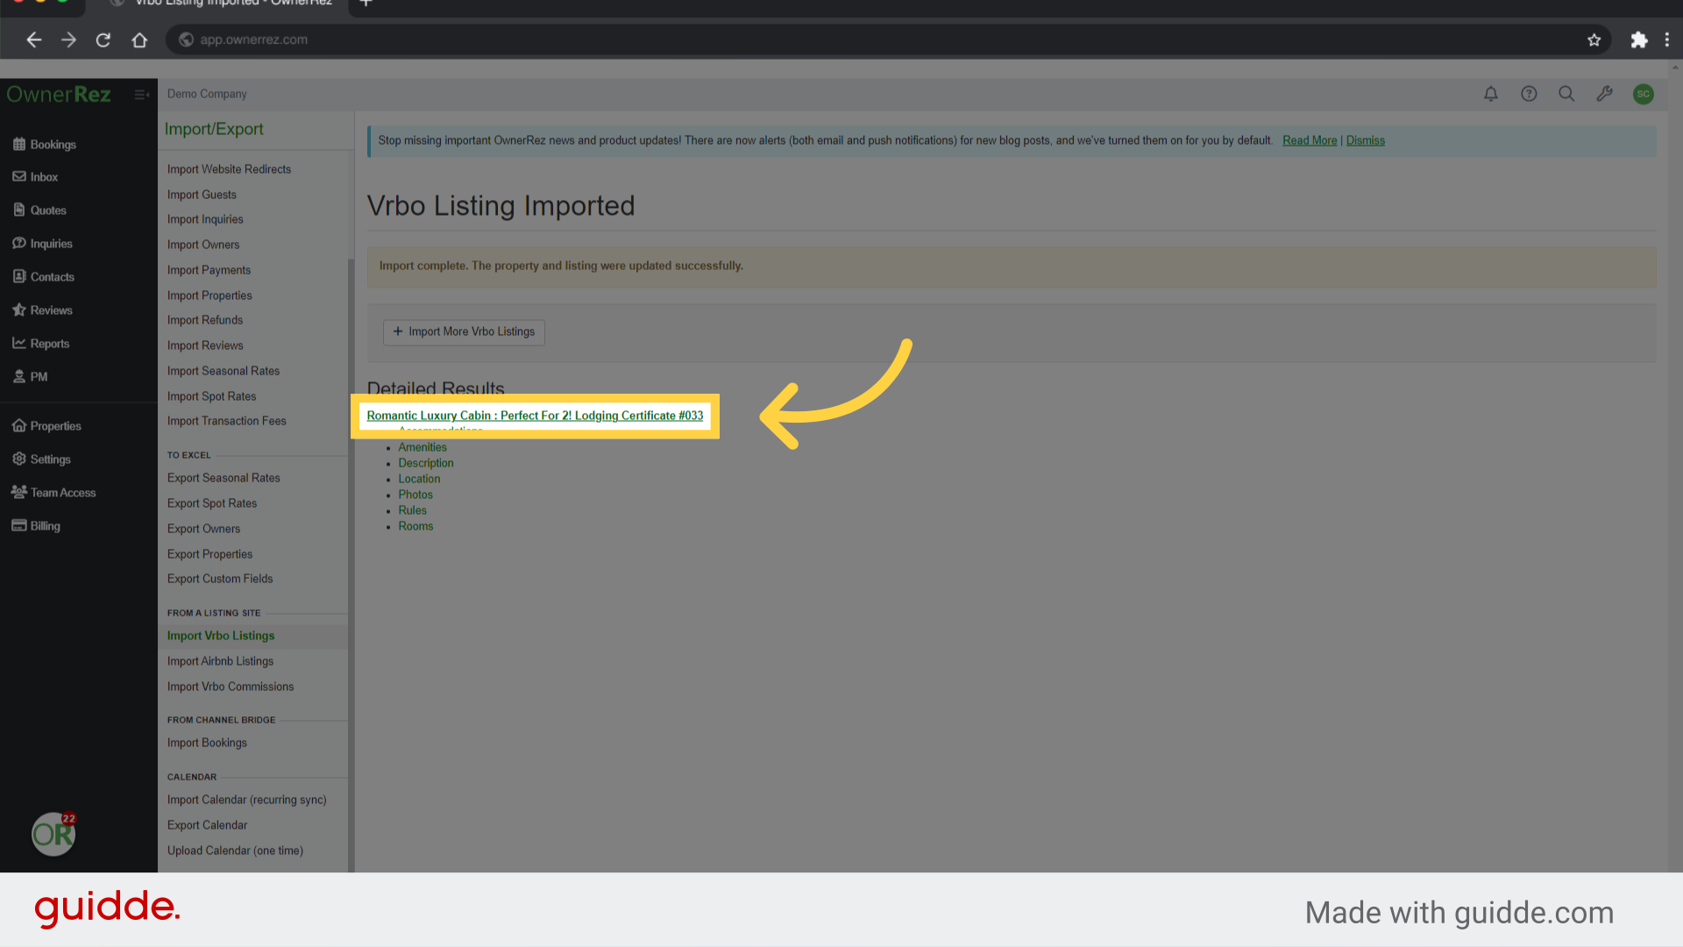Open the search magnifier icon
This screenshot has width=1683, height=947.
click(1566, 94)
